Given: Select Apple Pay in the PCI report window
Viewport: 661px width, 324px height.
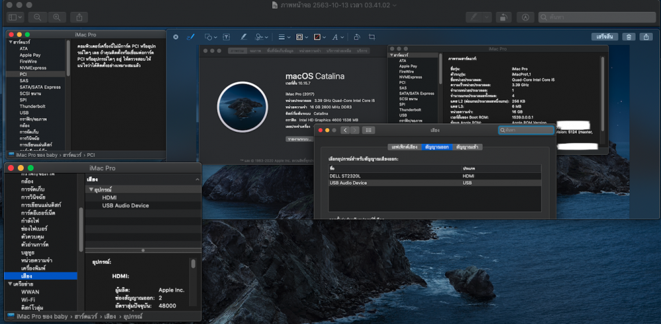Looking at the screenshot, I should point(30,55).
